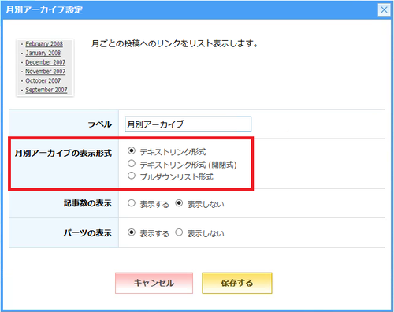The height and width of the screenshot is (312, 394).
Task: Open the January 2008 archive link
Action: (x=43, y=53)
